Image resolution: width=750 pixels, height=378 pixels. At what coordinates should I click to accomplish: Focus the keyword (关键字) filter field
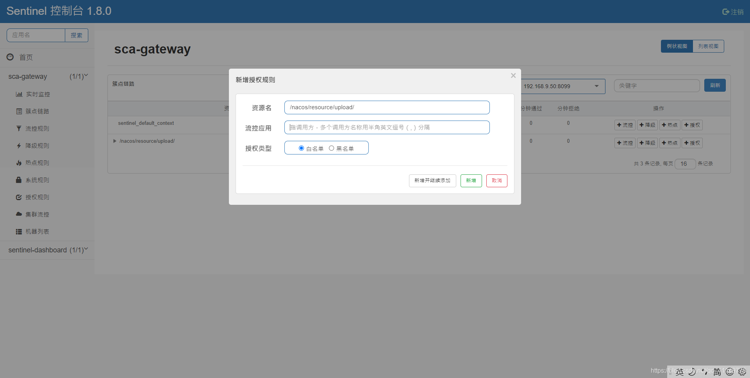[657, 86]
